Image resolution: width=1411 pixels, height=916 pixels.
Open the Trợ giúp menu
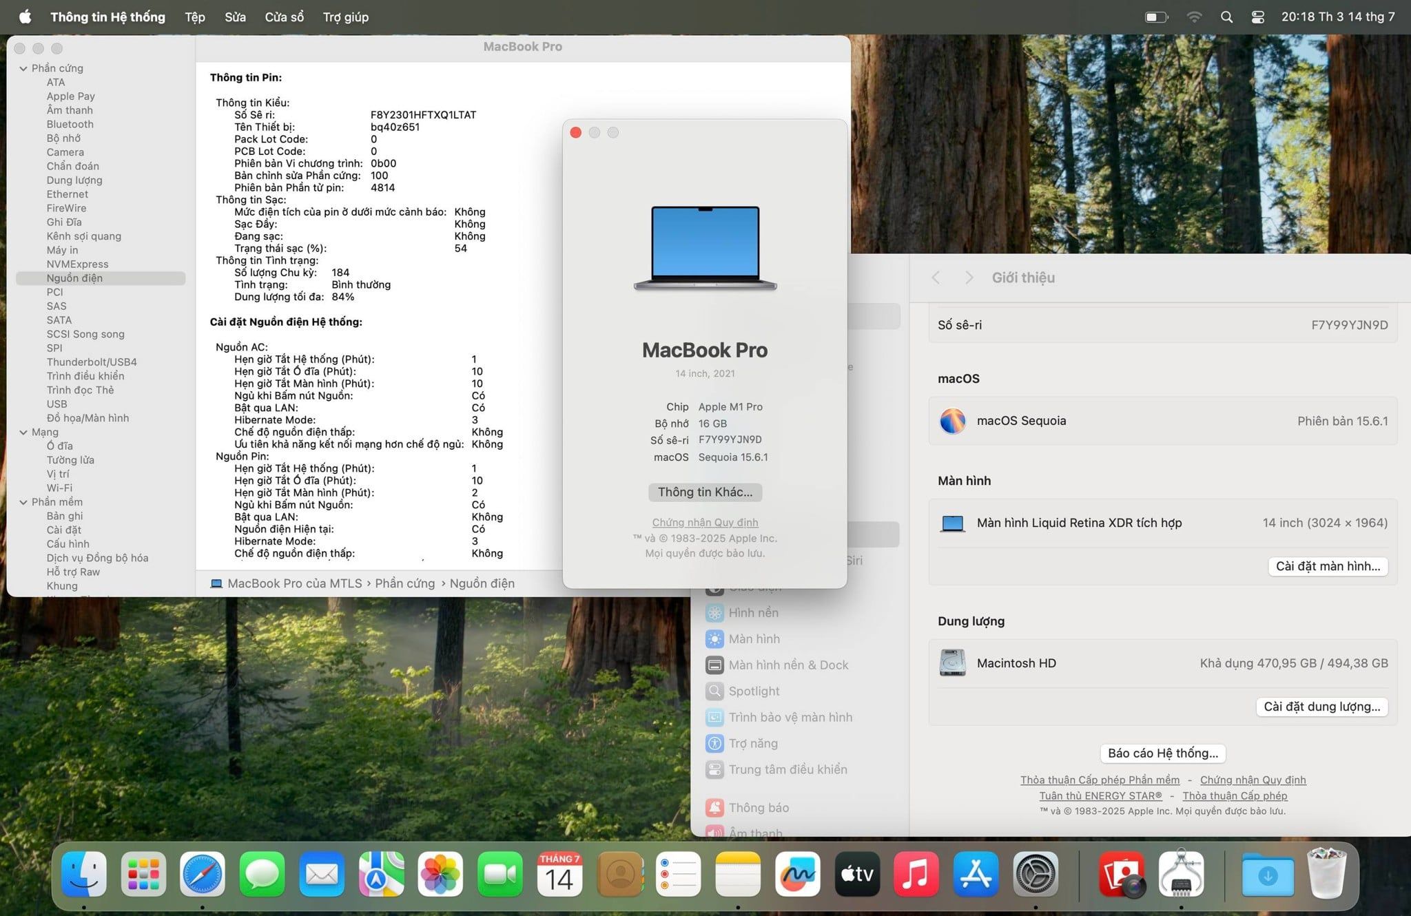click(x=346, y=17)
